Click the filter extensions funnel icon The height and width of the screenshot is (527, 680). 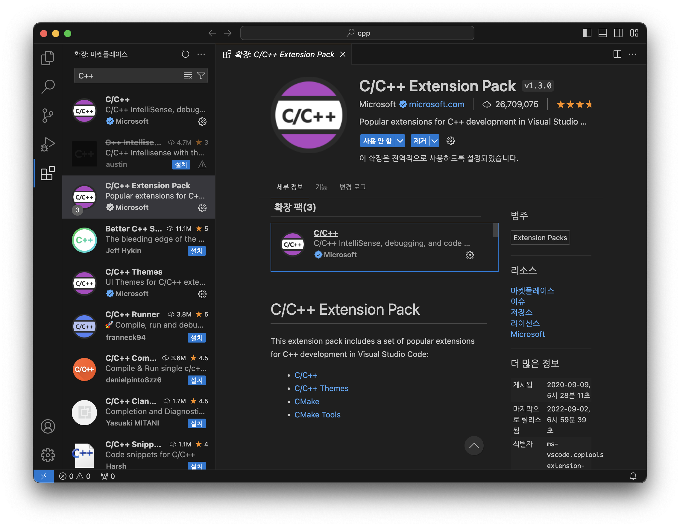(201, 76)
